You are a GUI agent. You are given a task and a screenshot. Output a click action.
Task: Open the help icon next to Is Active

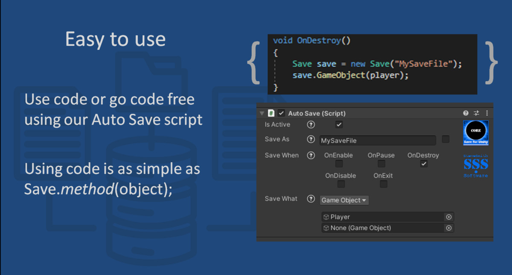tap(311, 124)
